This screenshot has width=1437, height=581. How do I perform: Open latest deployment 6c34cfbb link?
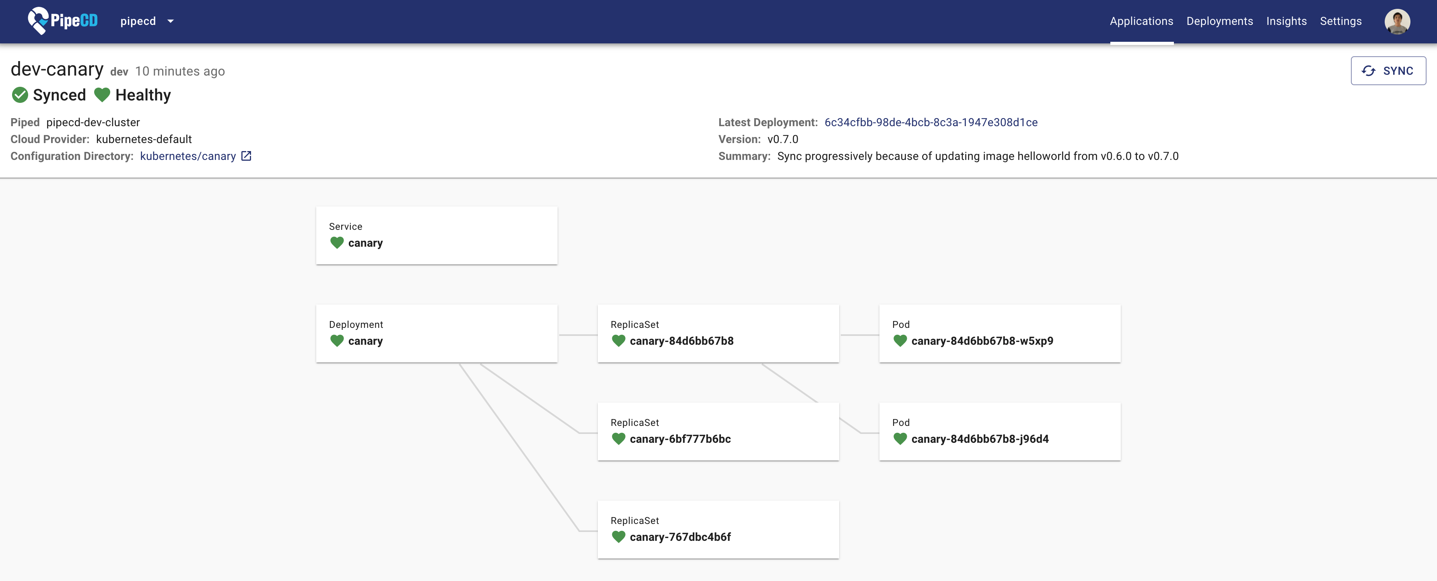931,122
